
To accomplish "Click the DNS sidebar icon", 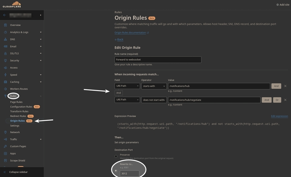I will coord(5,39).
